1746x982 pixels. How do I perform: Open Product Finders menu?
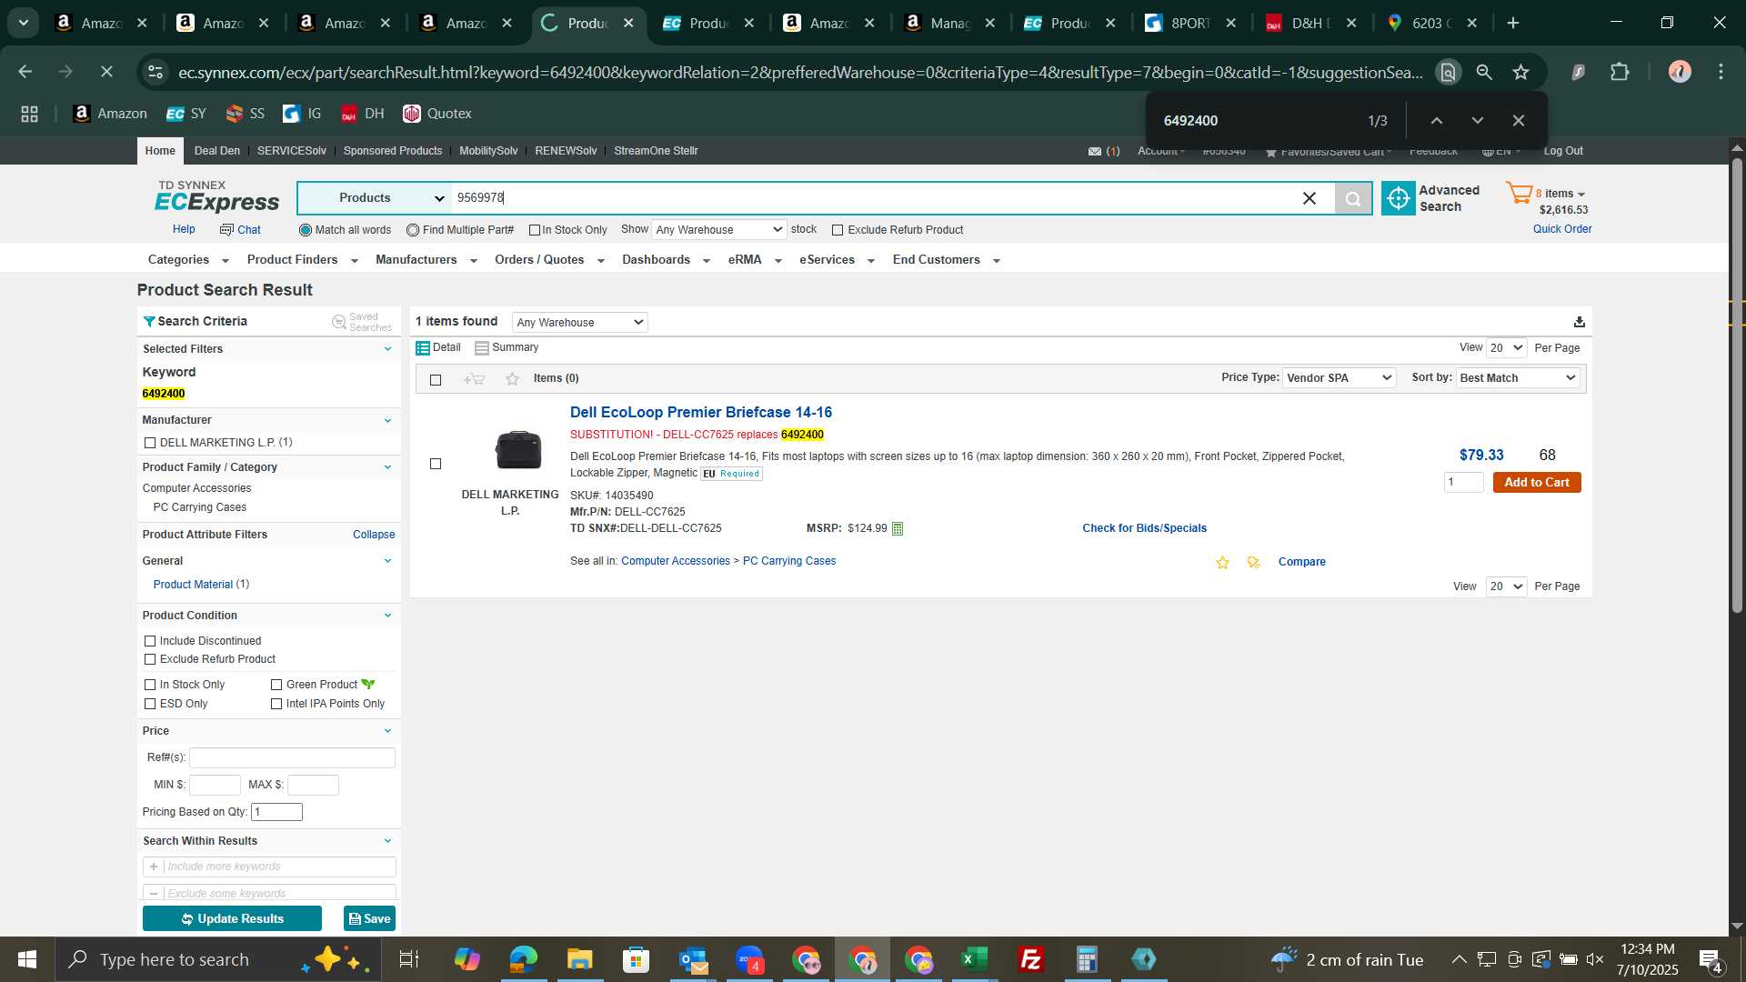tap(302, 260)
